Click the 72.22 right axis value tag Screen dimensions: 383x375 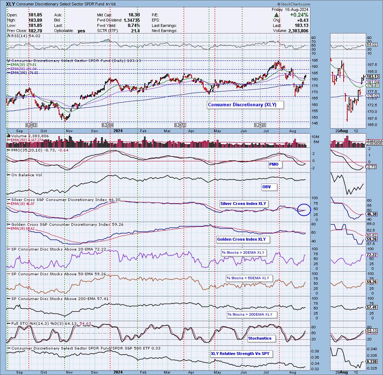pyautogui.click(x=372, y=255)
